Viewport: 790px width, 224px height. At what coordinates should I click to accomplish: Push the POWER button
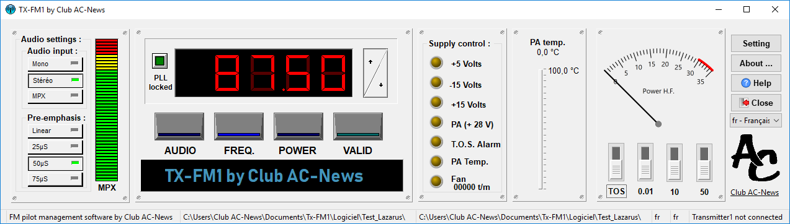click(298, 126)
